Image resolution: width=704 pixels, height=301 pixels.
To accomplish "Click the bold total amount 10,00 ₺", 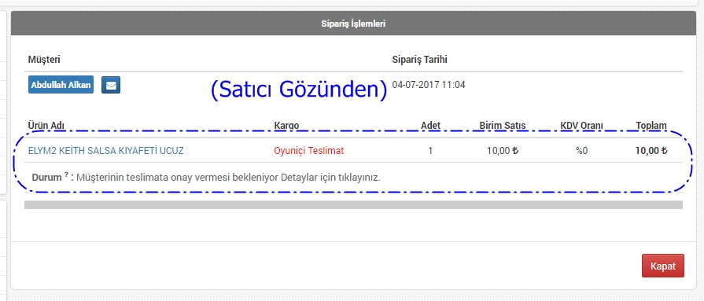I will click(651, 151).
